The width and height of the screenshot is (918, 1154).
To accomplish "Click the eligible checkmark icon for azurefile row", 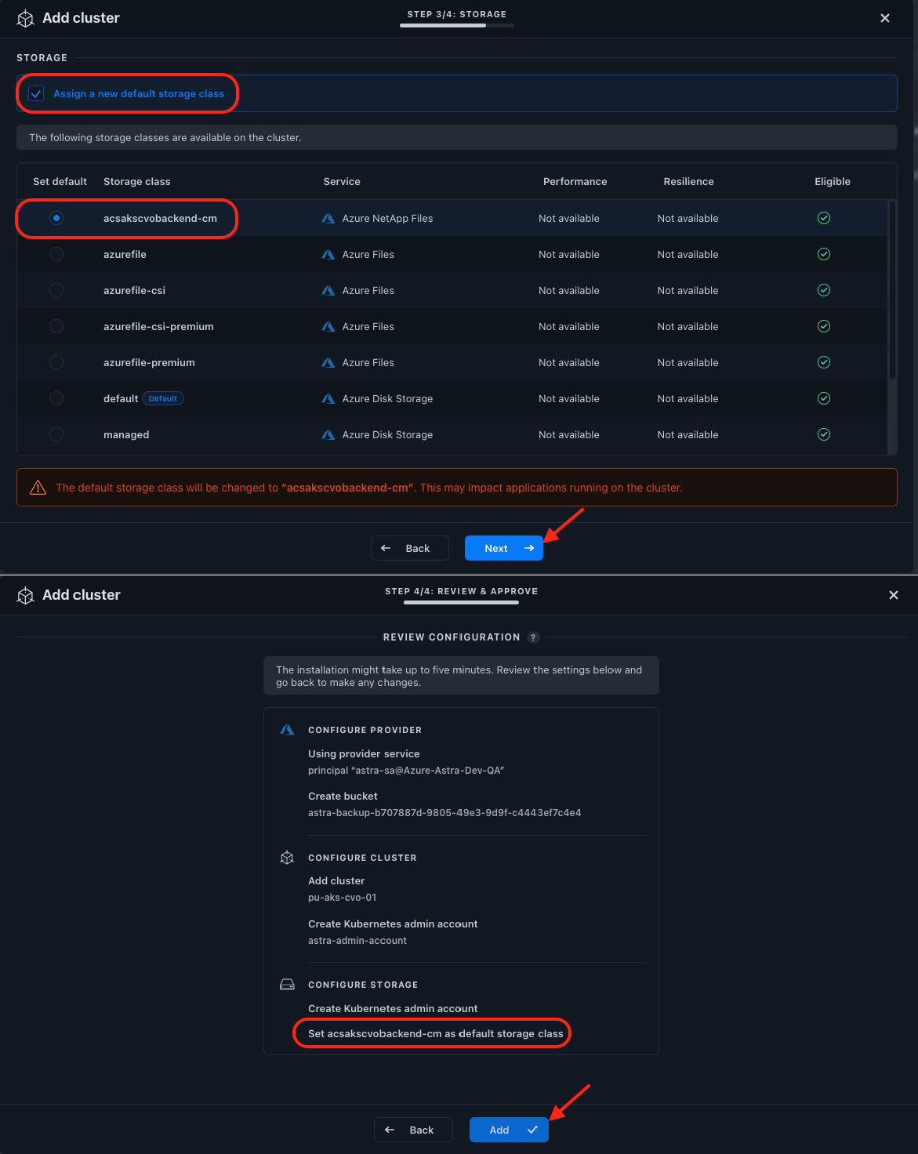I will click(823, 254).
